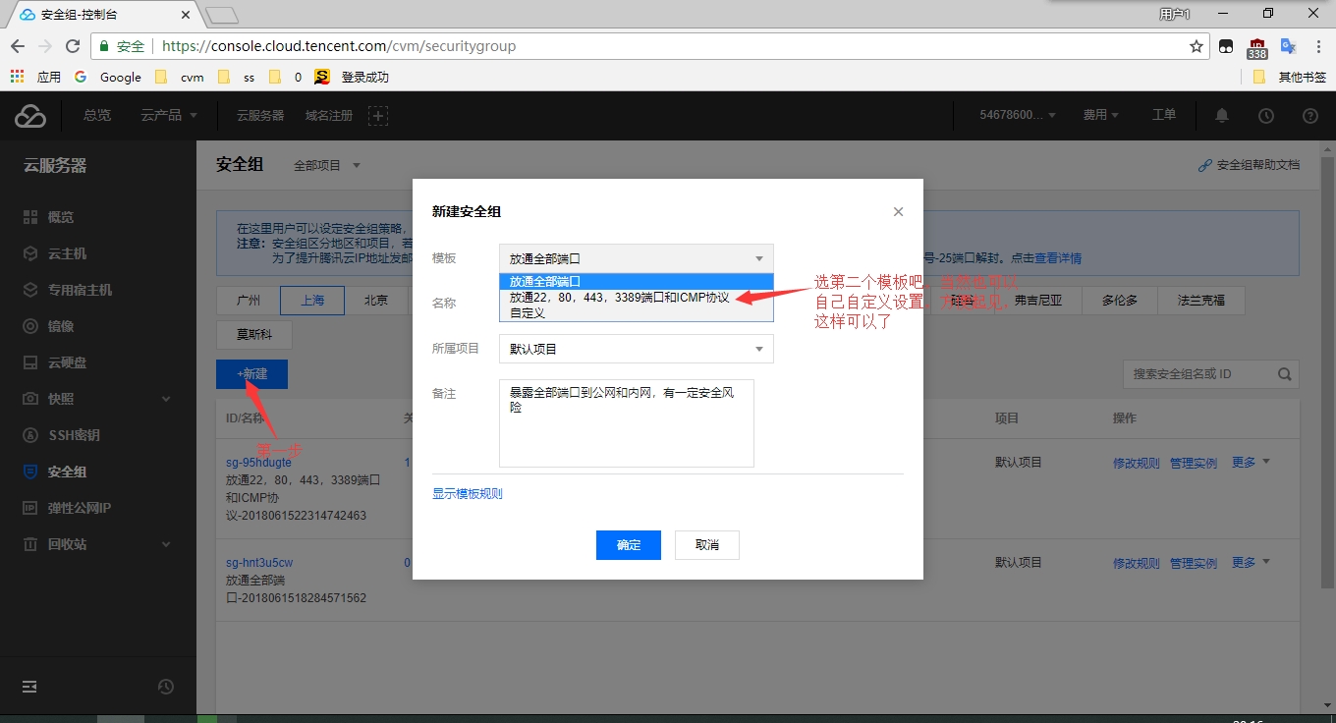Click 显示模板规则 link

tap(468, 494)
